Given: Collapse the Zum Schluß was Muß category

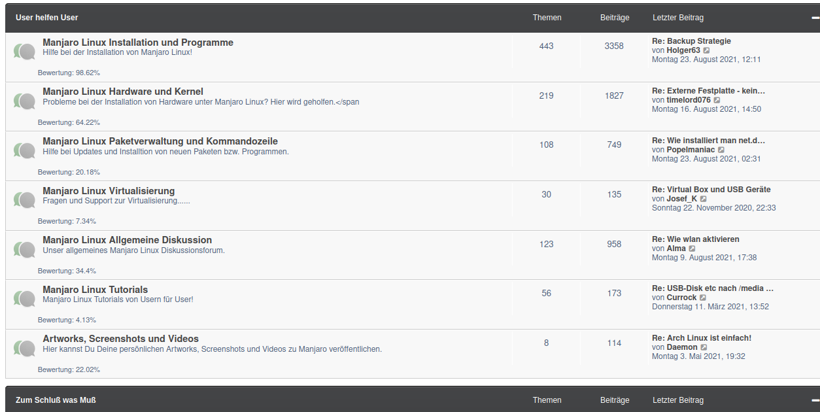Looking at the screenshot, I should pos(815,400).
